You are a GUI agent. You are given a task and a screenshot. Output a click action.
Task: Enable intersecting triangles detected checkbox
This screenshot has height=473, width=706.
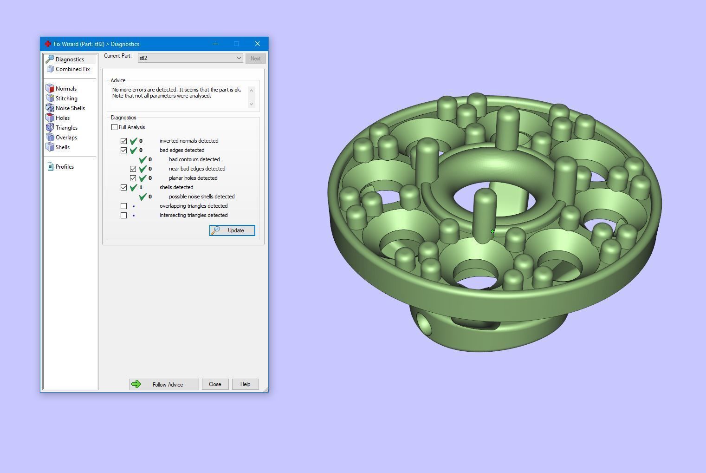tap(123, 215)
